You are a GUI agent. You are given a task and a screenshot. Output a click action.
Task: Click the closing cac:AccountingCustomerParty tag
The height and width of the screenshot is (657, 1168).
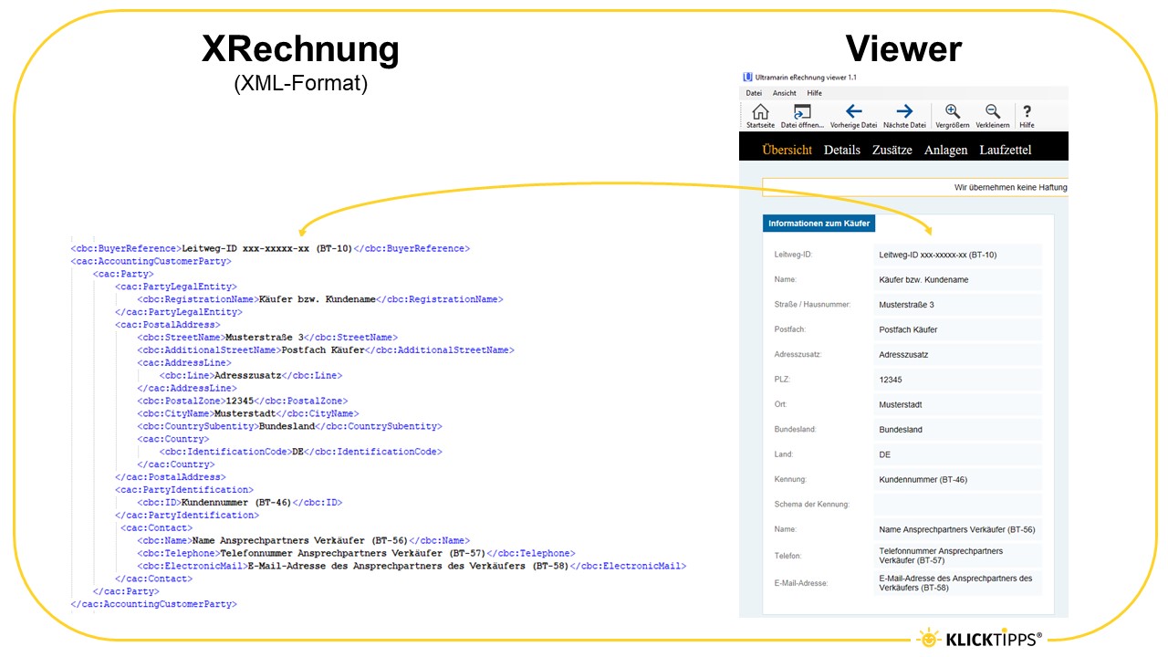(x=154, y=604)
